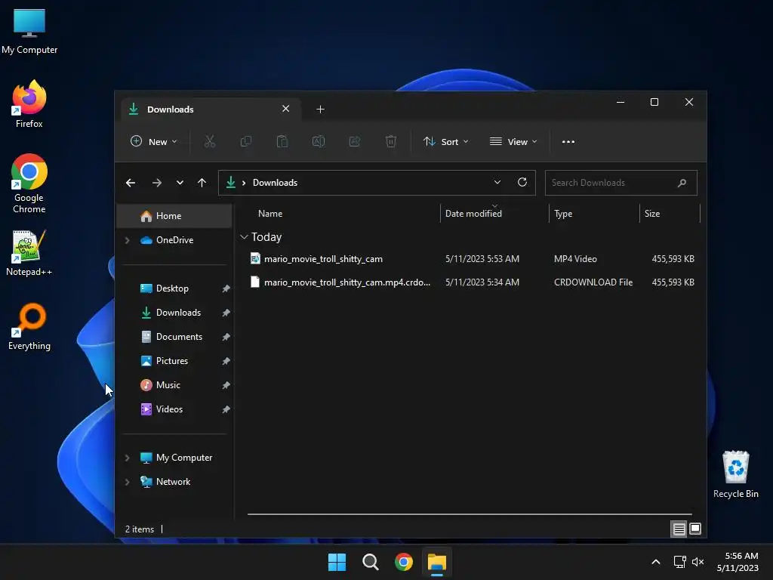Select the mario_movie_troll MP4 Video file

(471, 259)
